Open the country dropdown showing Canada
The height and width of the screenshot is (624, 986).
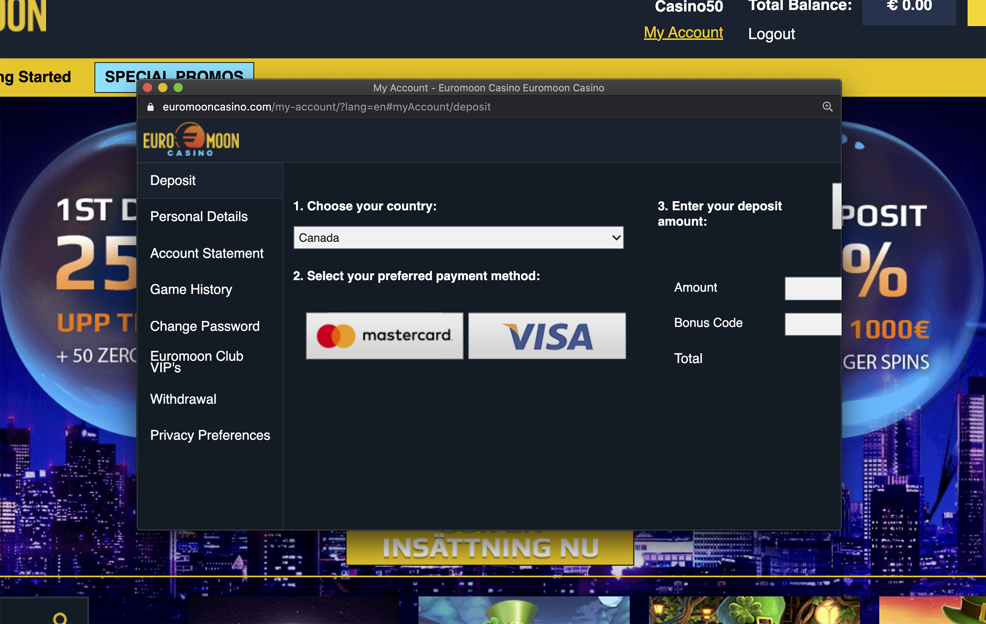[458, 238]
